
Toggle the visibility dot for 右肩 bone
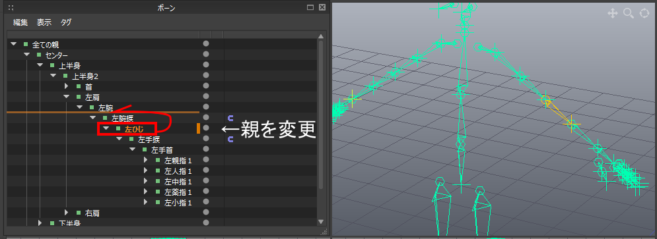206,213
